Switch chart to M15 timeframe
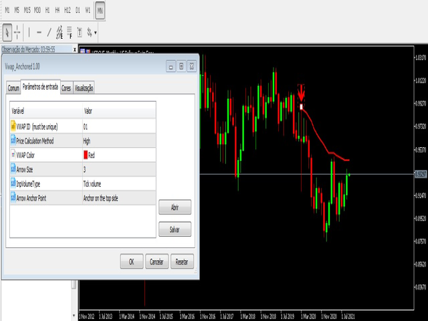The height and width of the screenshot is (321, 428). click(27, 11)
